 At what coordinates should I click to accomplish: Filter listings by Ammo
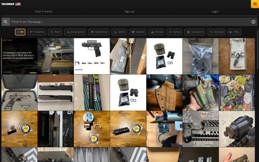click(x=119, y=32)
